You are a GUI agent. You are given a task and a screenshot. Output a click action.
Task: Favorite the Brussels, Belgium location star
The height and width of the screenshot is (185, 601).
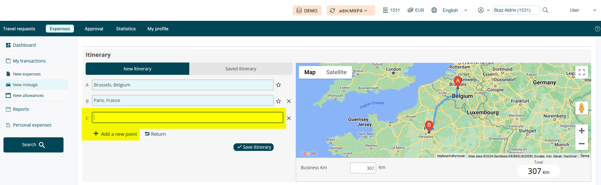coord(278,85)
